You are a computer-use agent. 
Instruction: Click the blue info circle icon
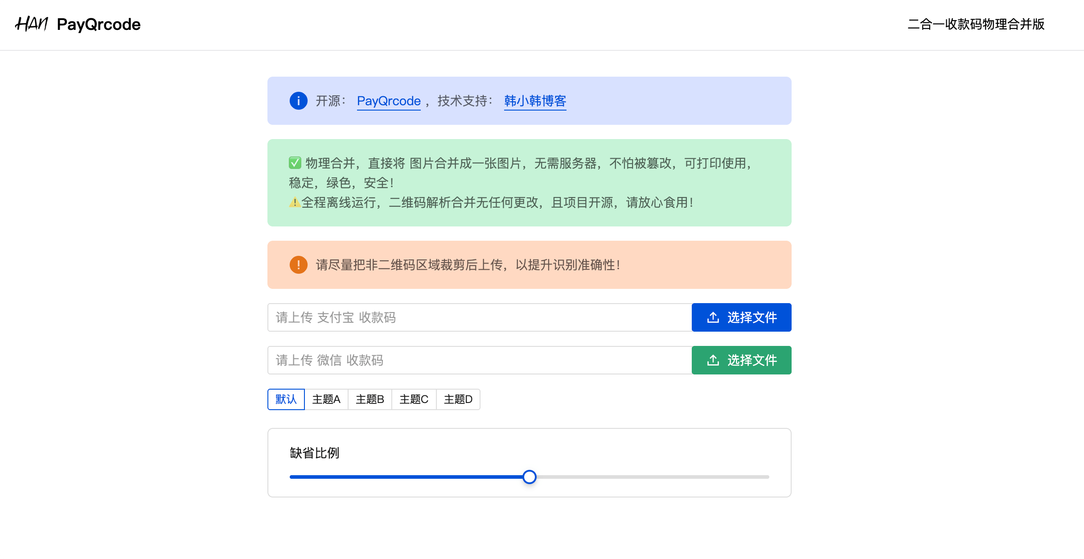tap(299, 101)
